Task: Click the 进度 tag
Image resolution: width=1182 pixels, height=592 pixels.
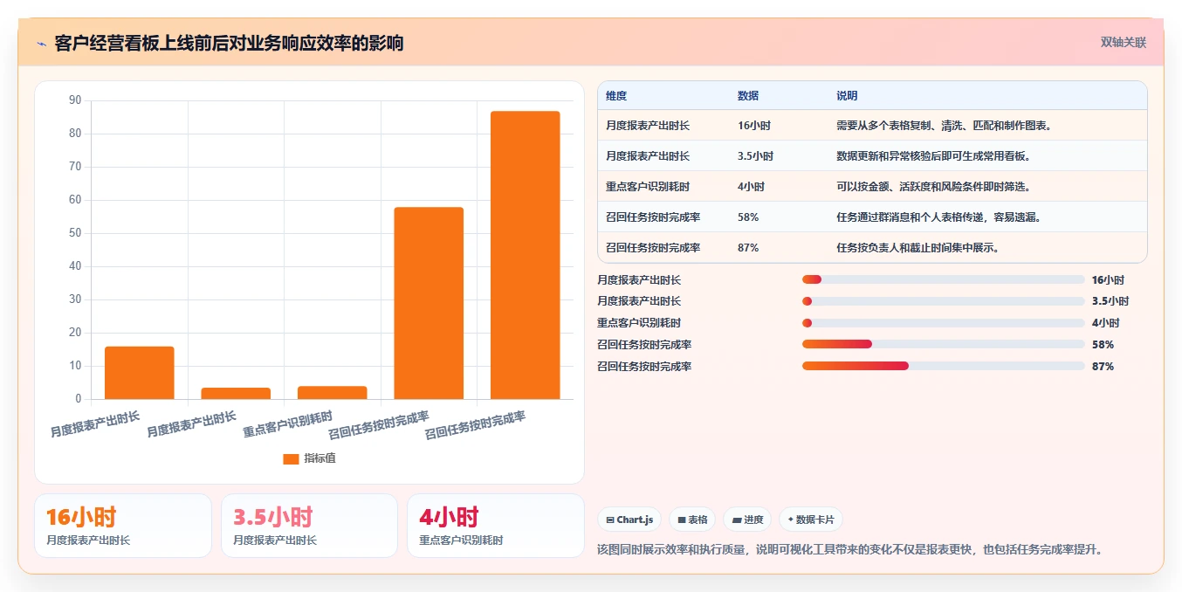Action: point(747,520)
